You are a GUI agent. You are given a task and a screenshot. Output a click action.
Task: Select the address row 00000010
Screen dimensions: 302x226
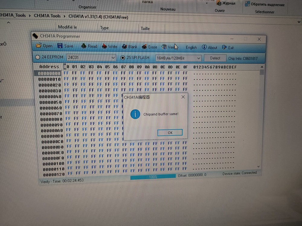click(x=50, y=79)
